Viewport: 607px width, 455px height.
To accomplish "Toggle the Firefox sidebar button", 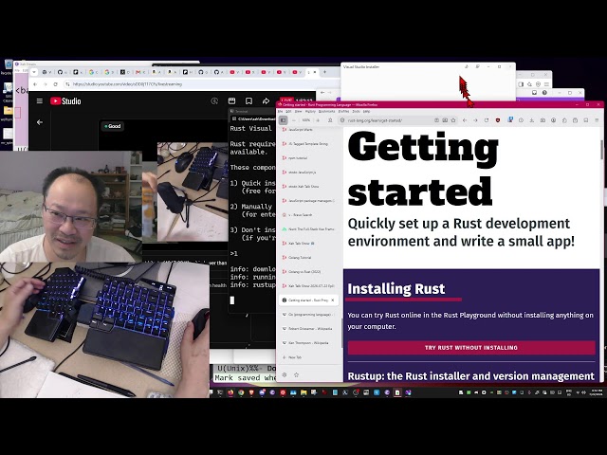I will click(x=284, y=120).
